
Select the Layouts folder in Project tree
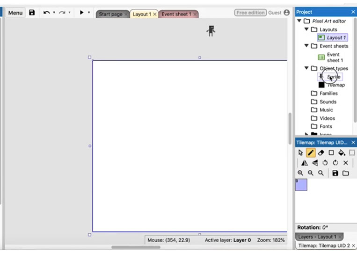click(328, 29)
